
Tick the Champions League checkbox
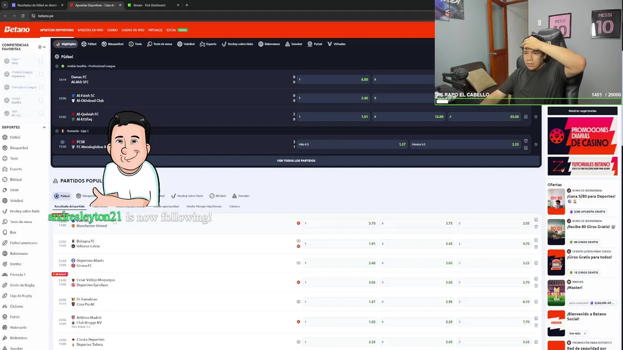(41, 87)
